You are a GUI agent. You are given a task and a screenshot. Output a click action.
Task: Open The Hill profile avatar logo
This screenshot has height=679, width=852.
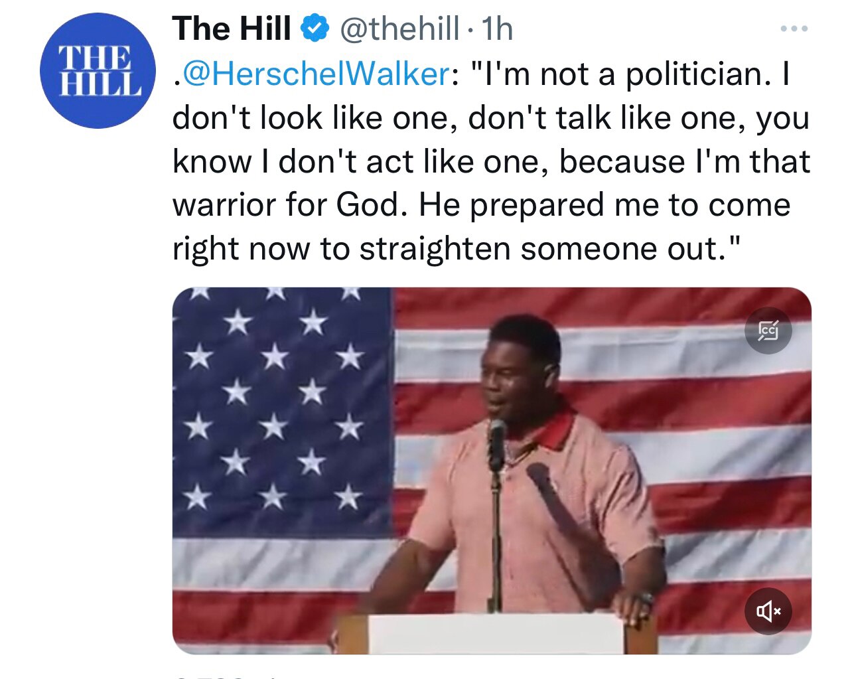tap(97, 70)
